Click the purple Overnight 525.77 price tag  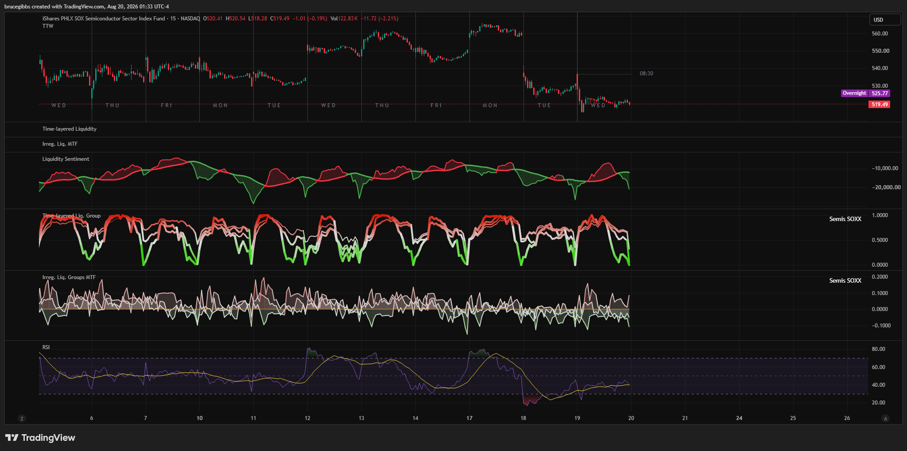pos(865,93)
